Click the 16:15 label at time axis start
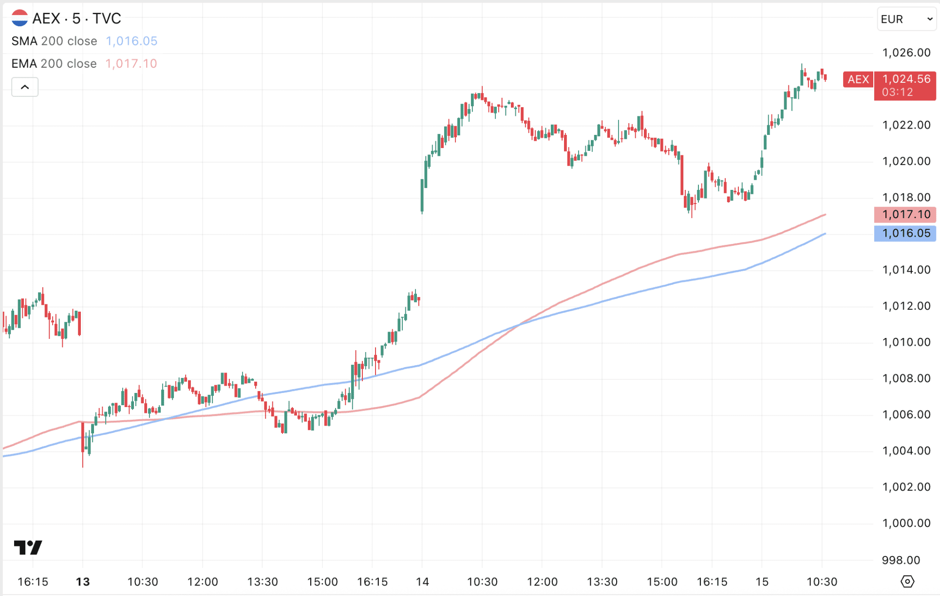 pyautogui.click(x=33, y=581)
